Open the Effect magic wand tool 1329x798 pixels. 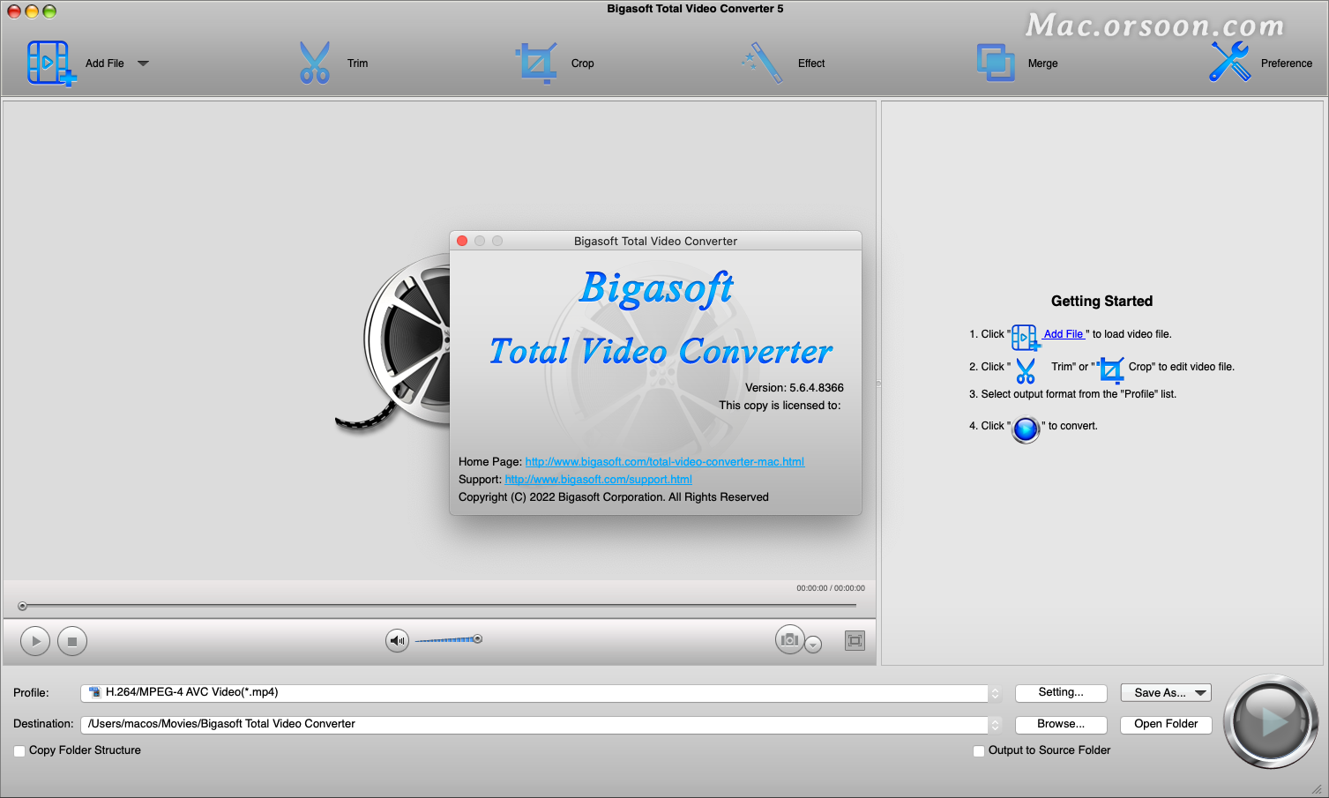[763, 63]
